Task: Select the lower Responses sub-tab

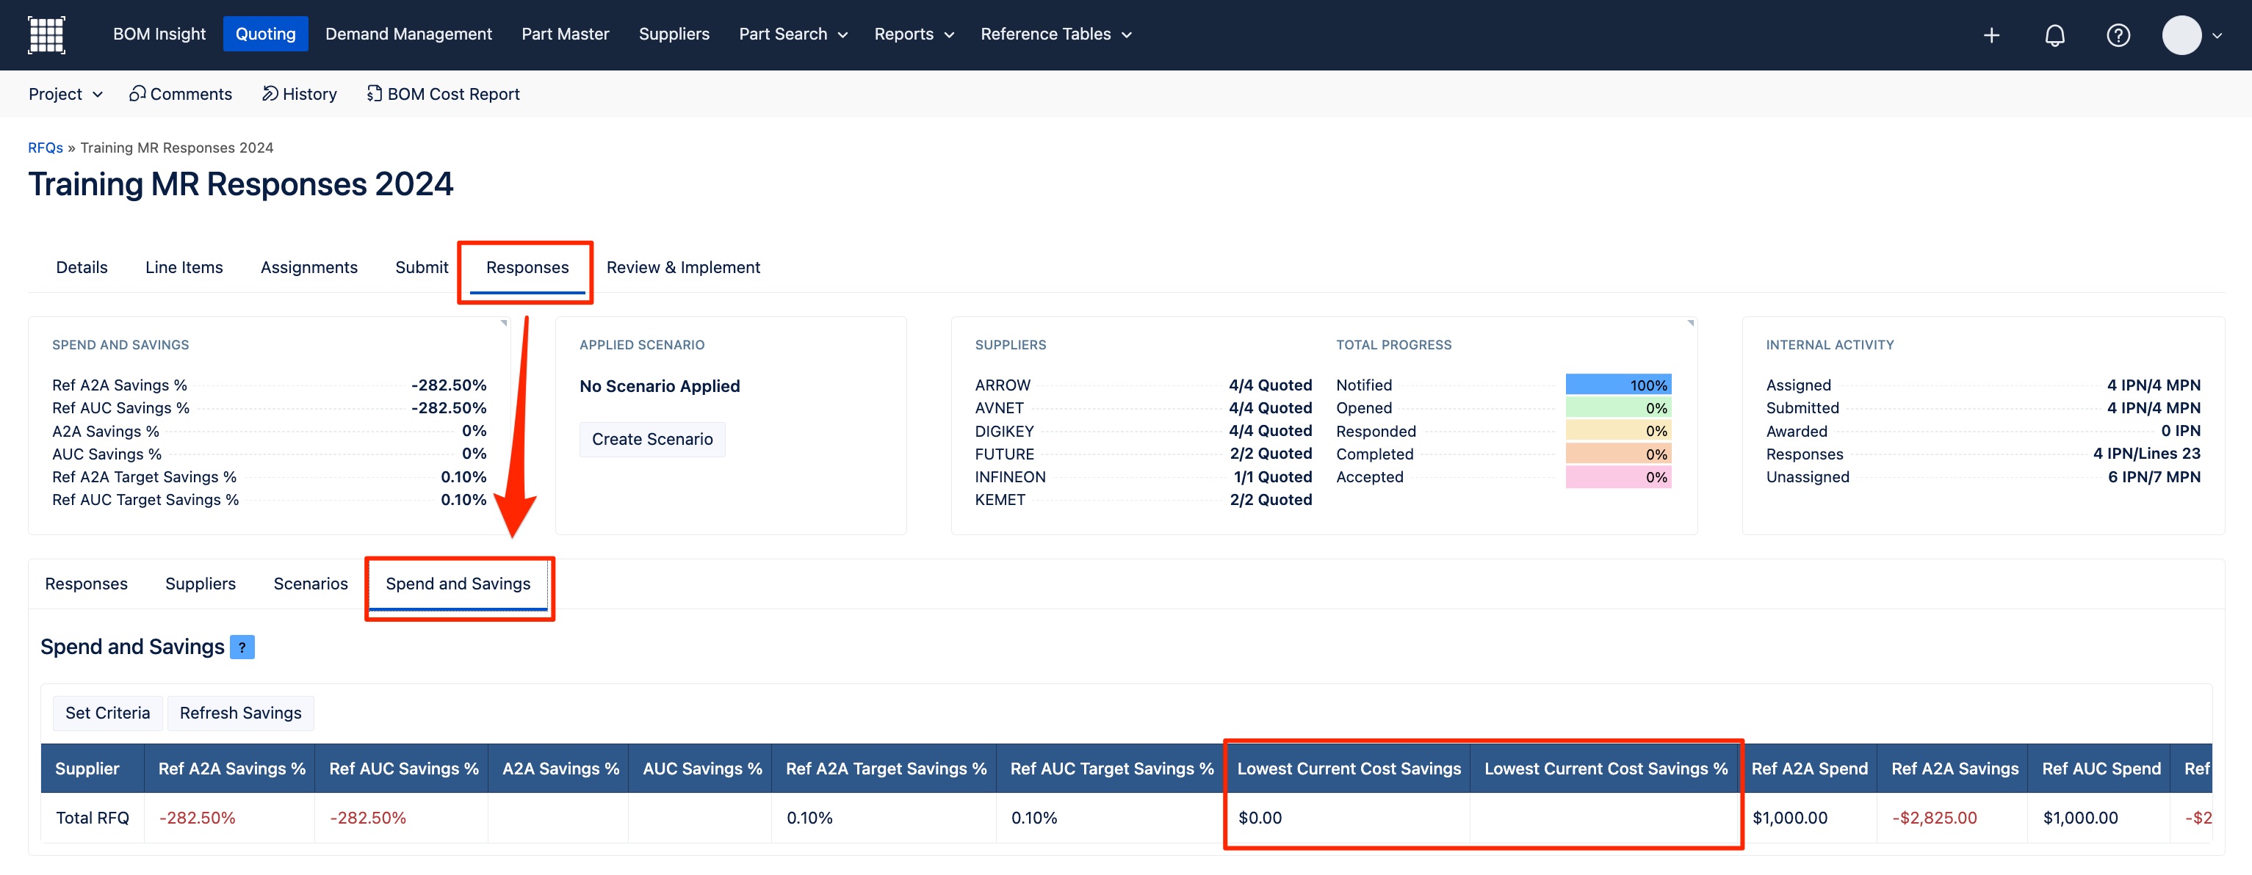Action: (86, 584)
